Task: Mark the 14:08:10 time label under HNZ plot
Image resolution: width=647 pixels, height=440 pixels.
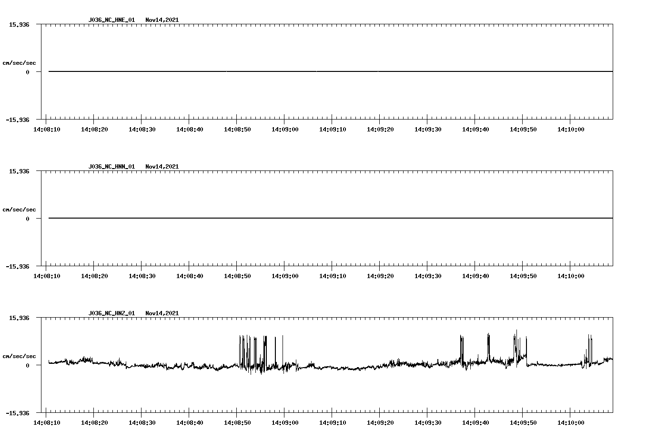Action: point(47,423)
